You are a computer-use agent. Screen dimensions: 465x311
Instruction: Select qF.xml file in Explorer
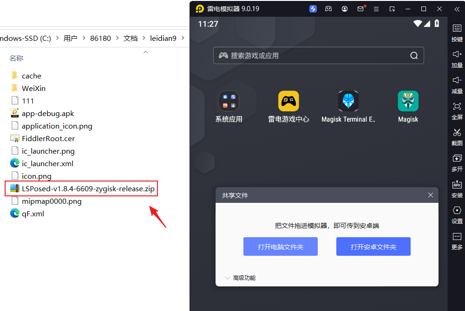click(x=27, y=214)
